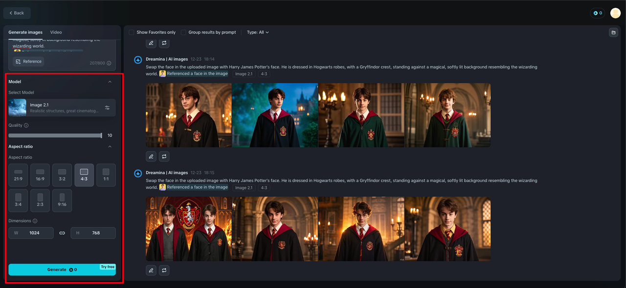
Task: Click 'Referenced a face' tag in 18:14 entry
Action: (x=194, y=73)
